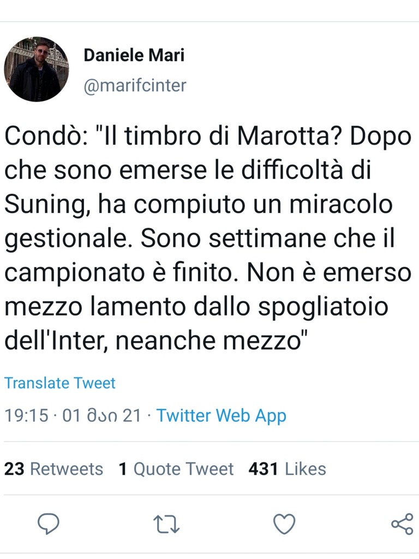Open the Twitter Web App source link
Viewport: 419px width, 559px height.
point(222,415)
